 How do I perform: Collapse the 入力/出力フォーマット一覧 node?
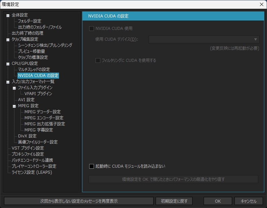(x=8, y=82)
